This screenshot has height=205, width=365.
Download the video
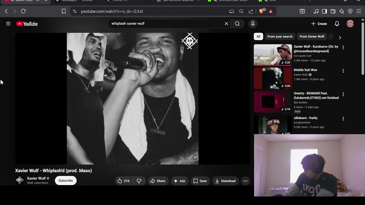(225, 181)
